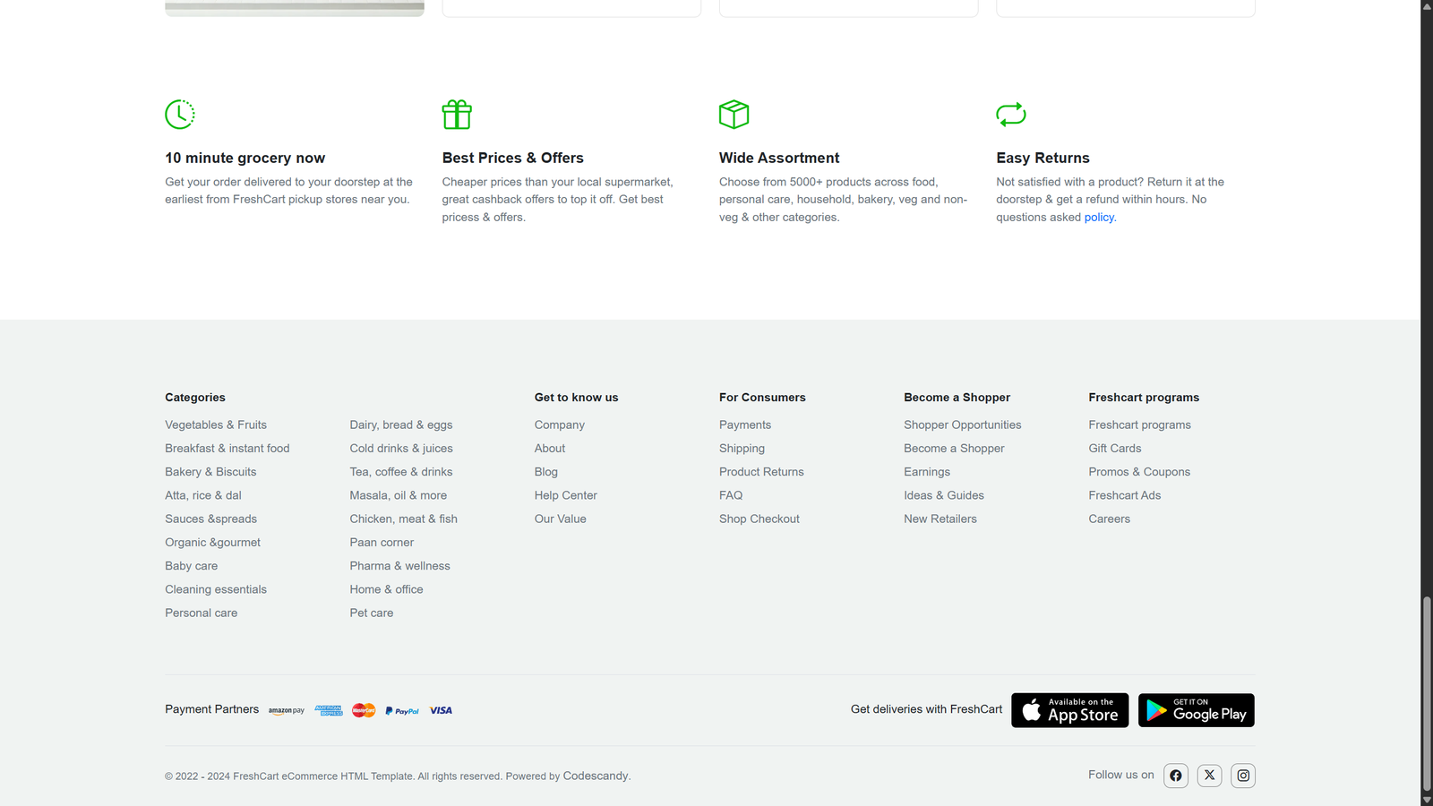Open the returns policy link

click(1099, 218)
